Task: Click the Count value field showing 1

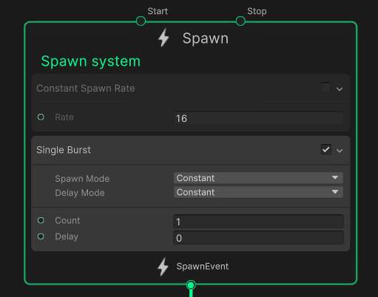Action: click(258, 222)
